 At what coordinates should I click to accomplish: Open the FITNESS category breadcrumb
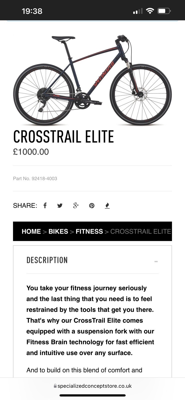click(x=89, y=231)
